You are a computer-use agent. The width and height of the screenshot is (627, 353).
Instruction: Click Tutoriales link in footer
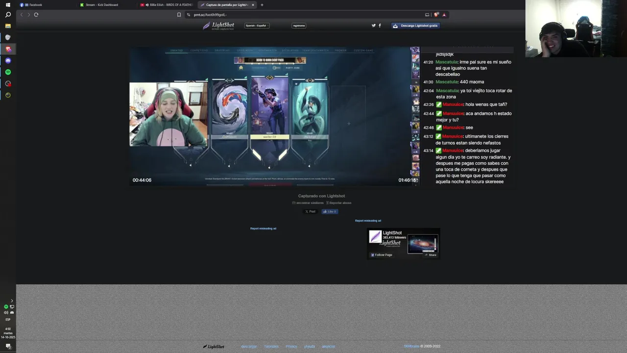271,346
